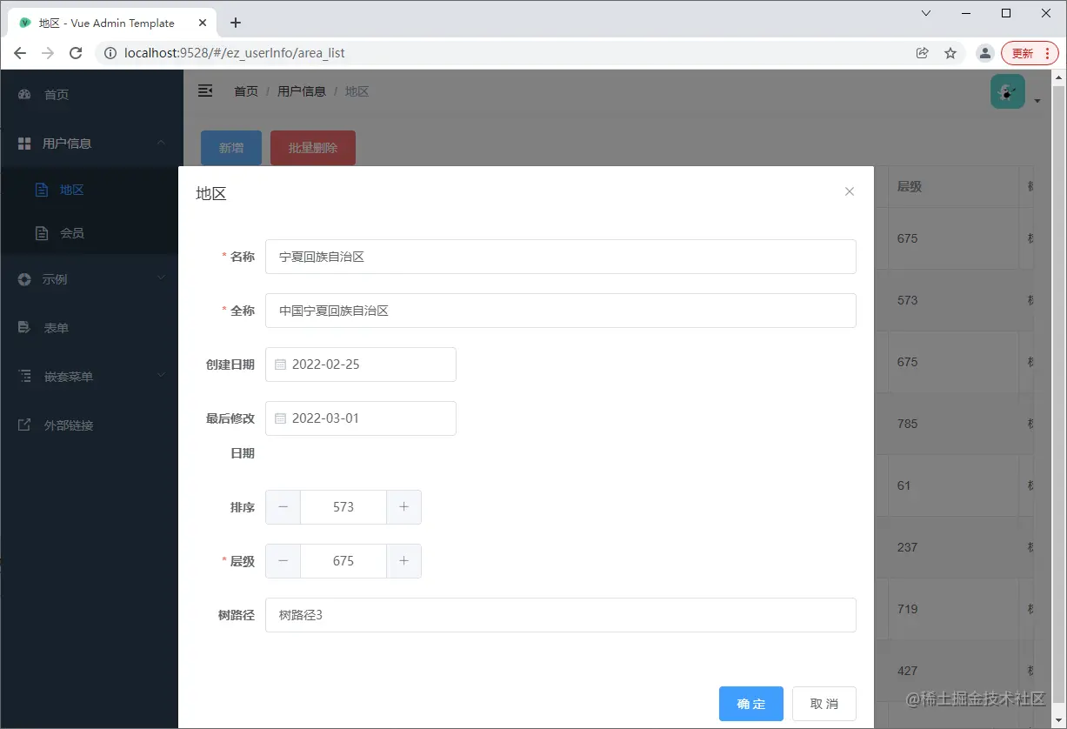Viewport: 1067px width, 729px height.
Task: Click the site information icon in address bar
Action: coord(110,53)
